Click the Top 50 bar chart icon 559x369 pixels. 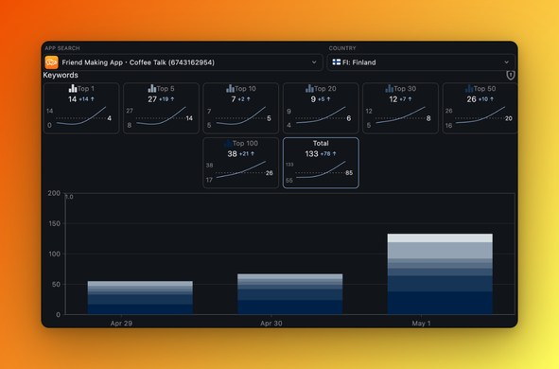(469, 88)
